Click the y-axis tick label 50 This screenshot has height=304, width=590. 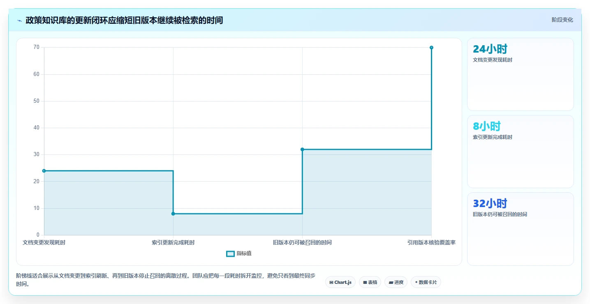click(x=37, y=101)
